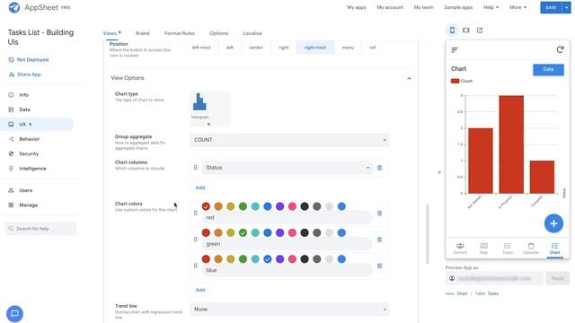The image size is (575, 323).
Task: Open Sample apps in top navigation
Action: [x=458, y=7]
